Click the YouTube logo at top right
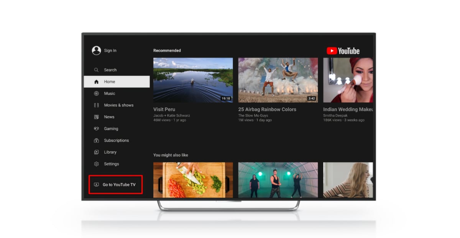 [x=343, y=51]
